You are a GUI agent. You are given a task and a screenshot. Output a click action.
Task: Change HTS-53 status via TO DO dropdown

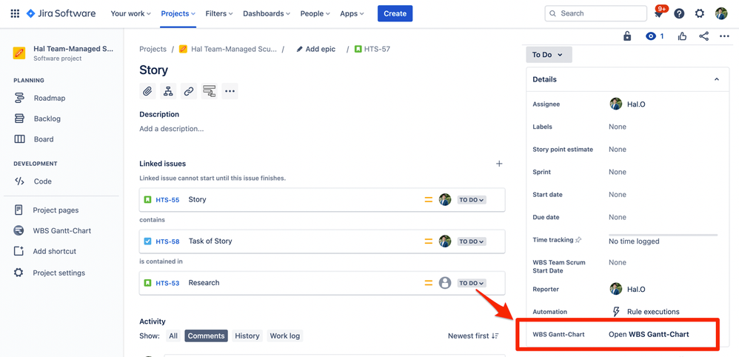pyautogui.click(x=472, y=283)
